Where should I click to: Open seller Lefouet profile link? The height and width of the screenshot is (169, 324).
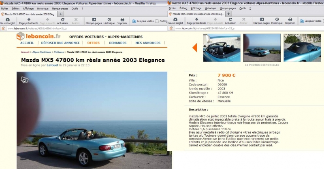(53, 65)
